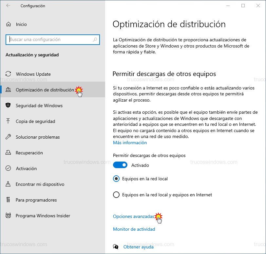Click the Solucionar problemas wrench icon
Screen dimensions: 266x254
(9, 137)
